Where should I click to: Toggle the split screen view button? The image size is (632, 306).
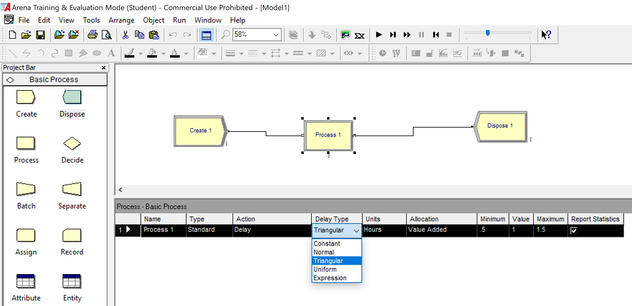click(206, 35)
